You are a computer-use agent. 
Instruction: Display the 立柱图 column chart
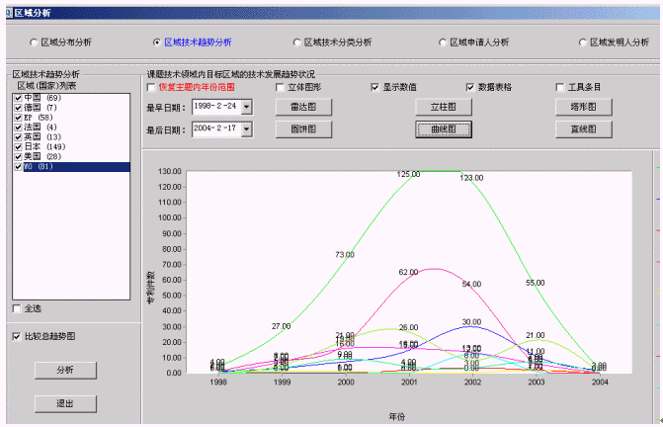442,107
